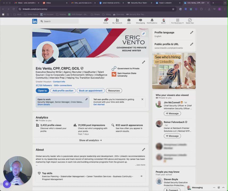Dismiss the non-profits suggestion card
Screen dimensions: 228x191
coord(142,99)
